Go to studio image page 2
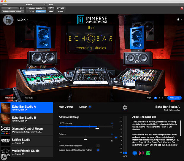The width and height of the screenshot is (184, 161). coord(159,98)
